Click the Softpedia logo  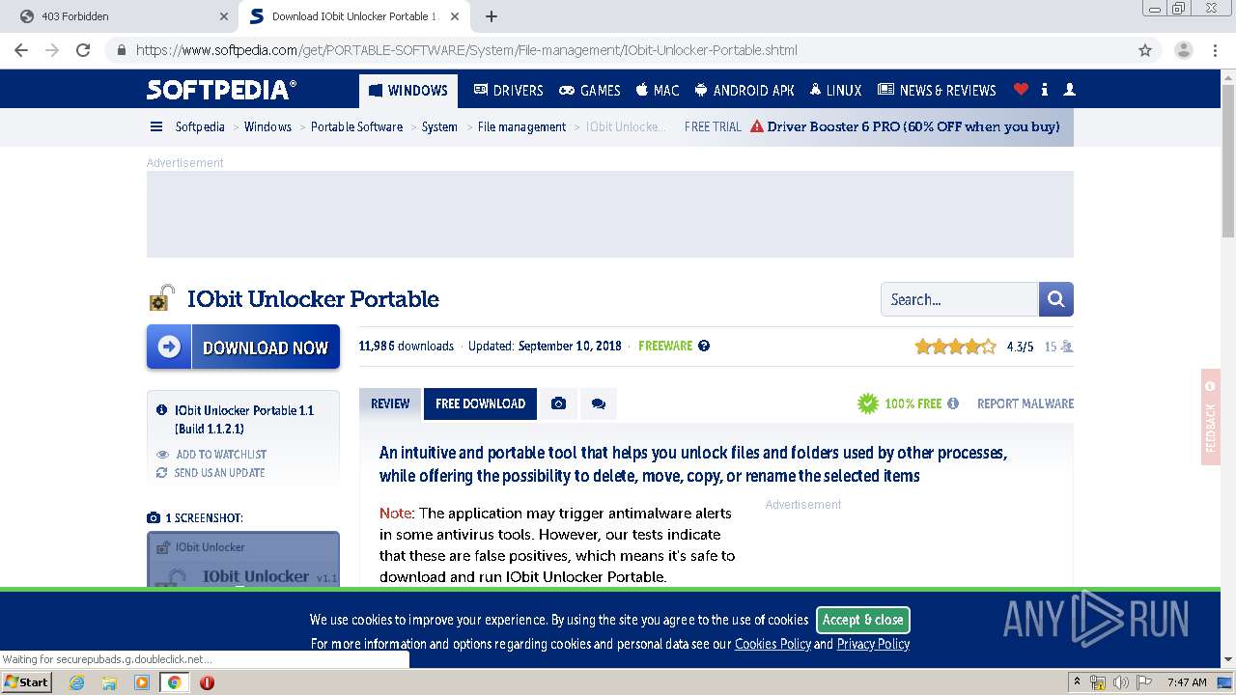(222, 90)
